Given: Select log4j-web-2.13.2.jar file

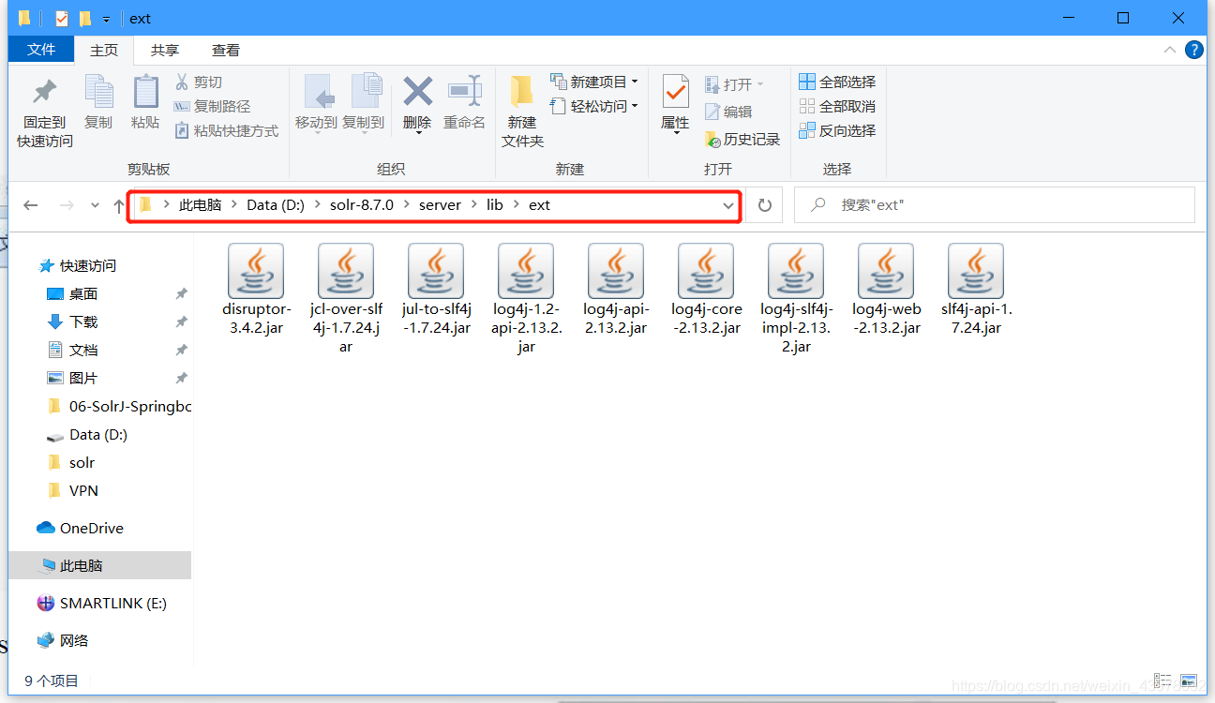Looking at the screenshot, I should click(886, 290).
